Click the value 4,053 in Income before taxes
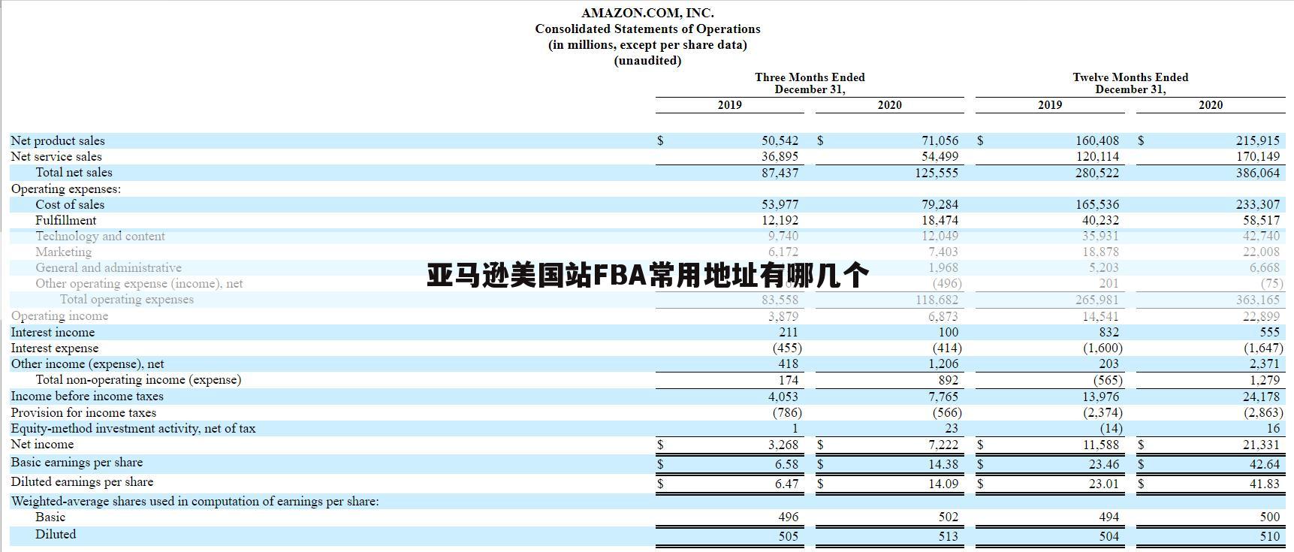 (783, 397)
